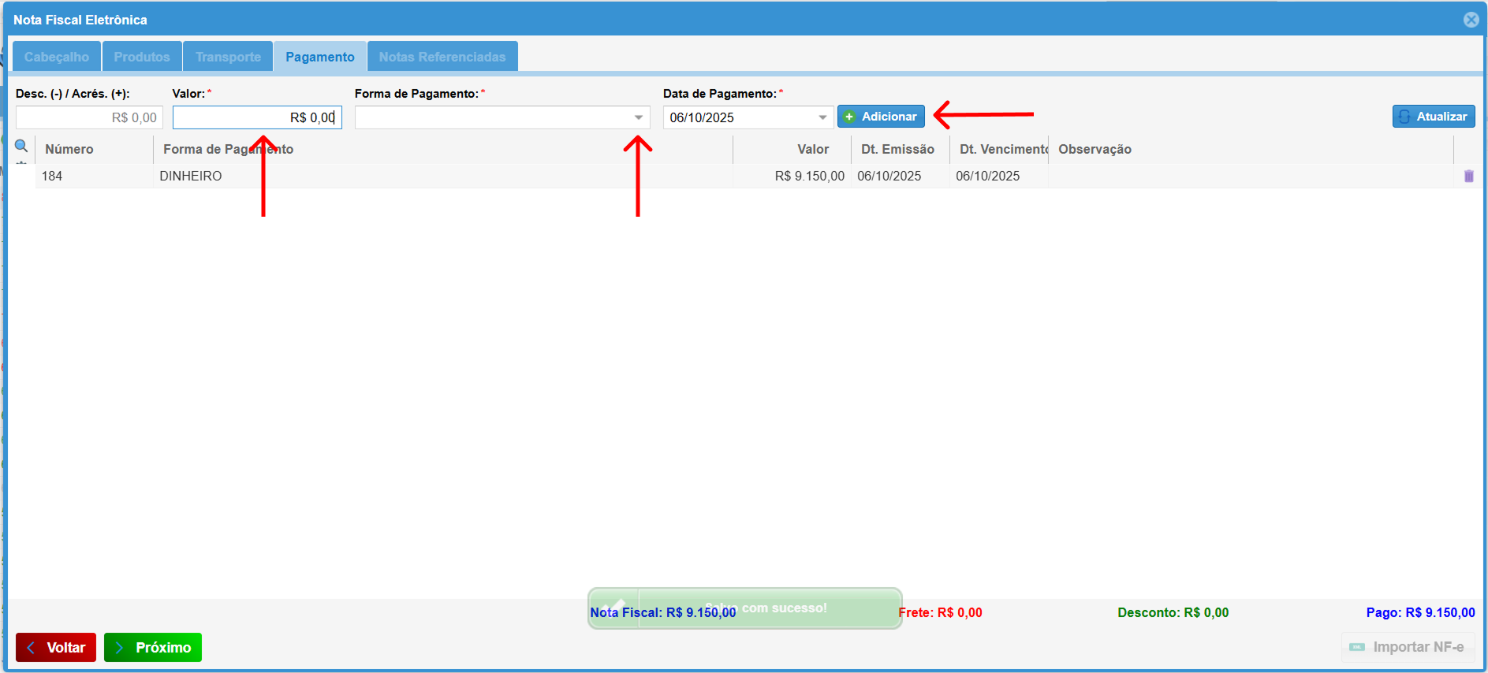Close the Nota Fiscal Eletrônica dialog
Screen dimensions: 1488x673
1471,20
